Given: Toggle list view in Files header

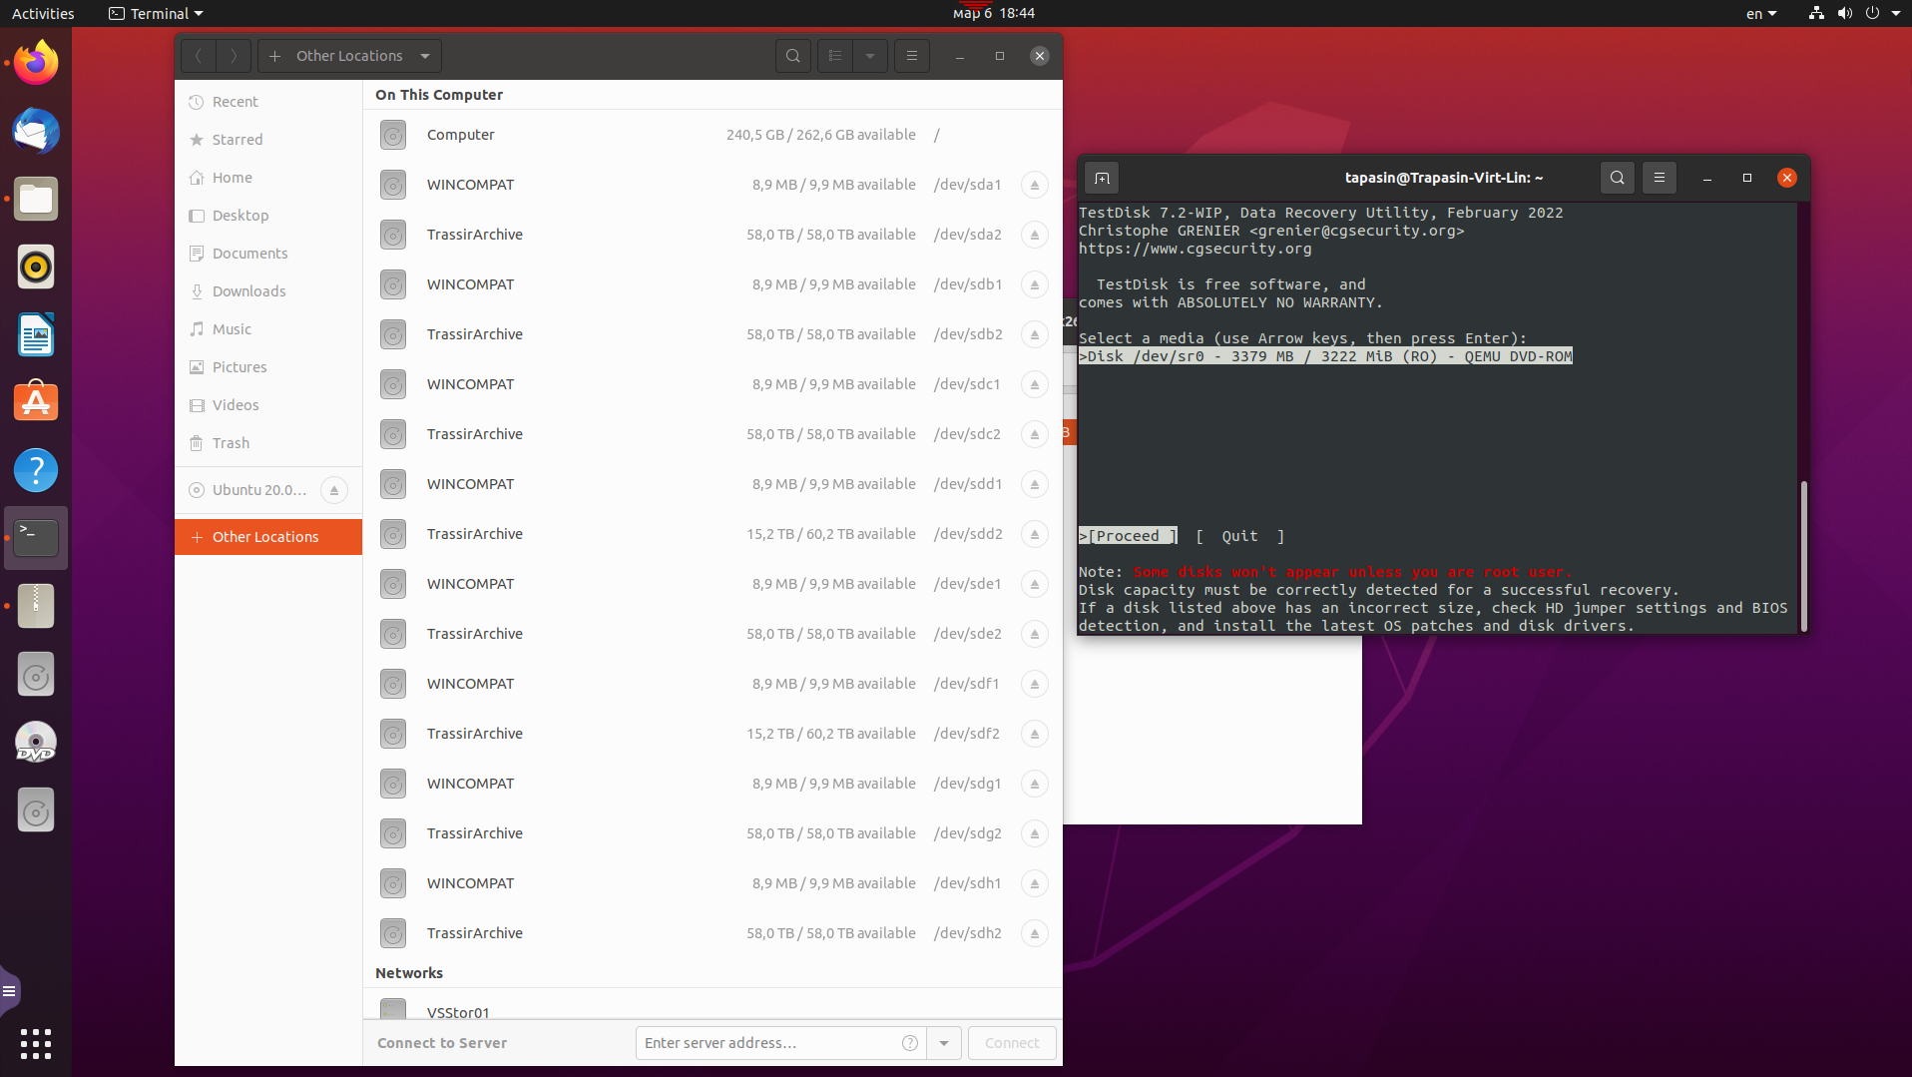Looking at the screenshot, I should pos(835,56).
